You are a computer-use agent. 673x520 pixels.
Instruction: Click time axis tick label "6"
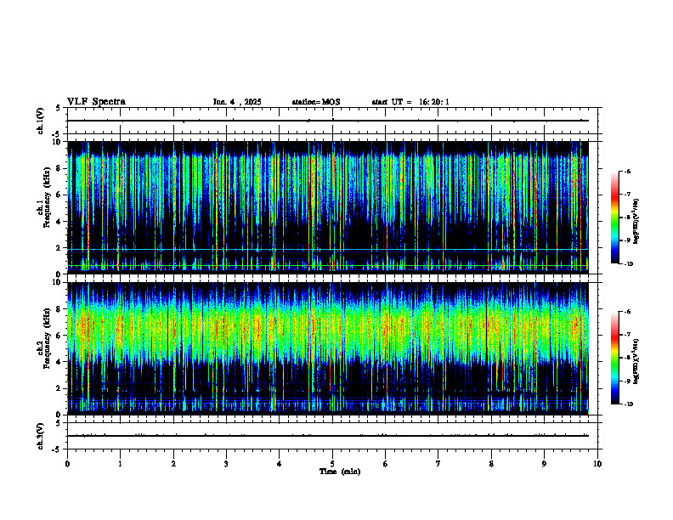pos(386,464)
